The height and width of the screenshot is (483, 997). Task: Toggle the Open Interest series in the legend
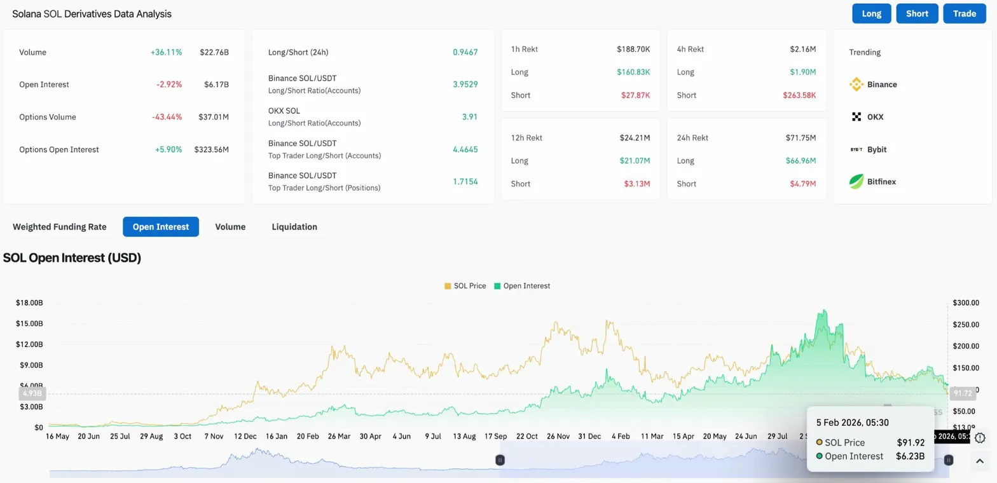click(521, 286)
